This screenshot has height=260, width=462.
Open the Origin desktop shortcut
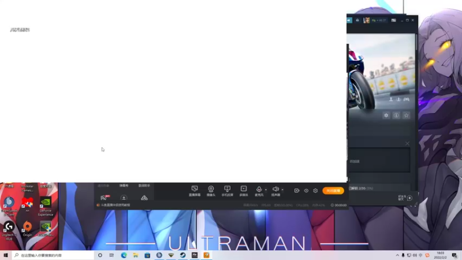pyautogui.click(x=27, y=229)
